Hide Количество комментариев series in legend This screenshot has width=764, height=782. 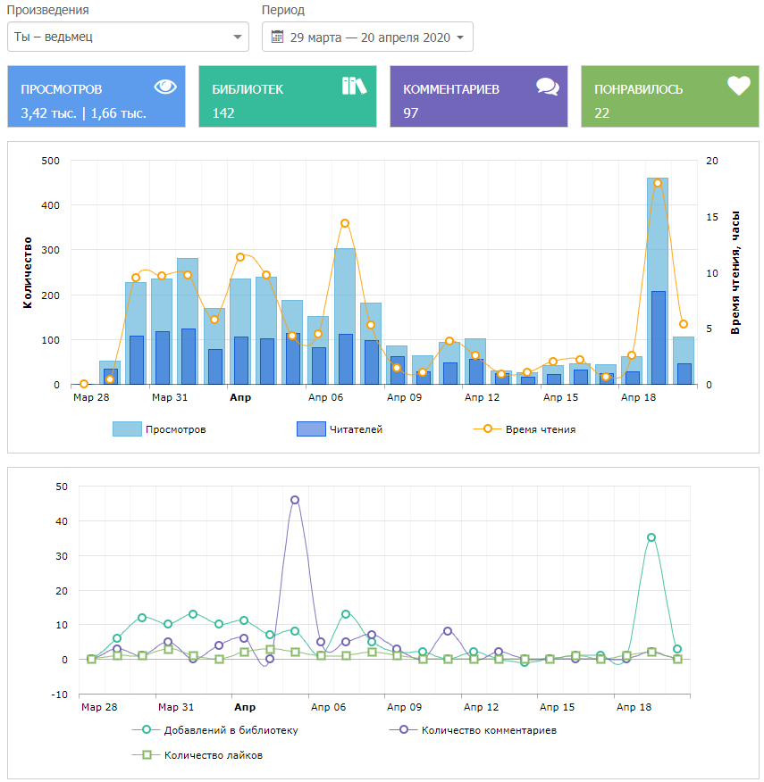[488, 730]
